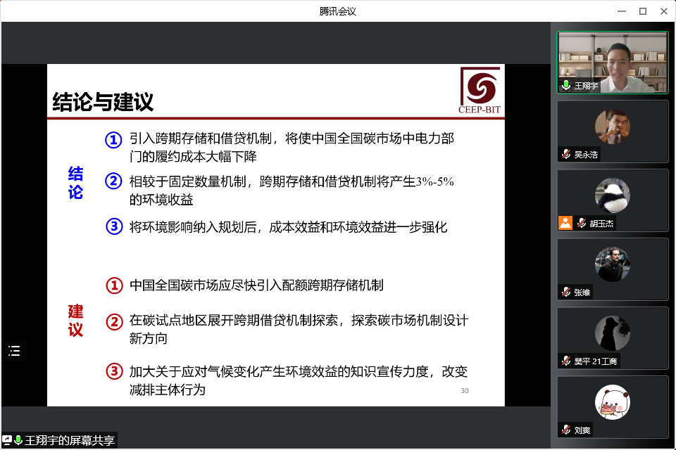Click the orange person icon beside 胡玉杰
The width and height of the screenshot is (676, 450).
[x=565, y=223]
